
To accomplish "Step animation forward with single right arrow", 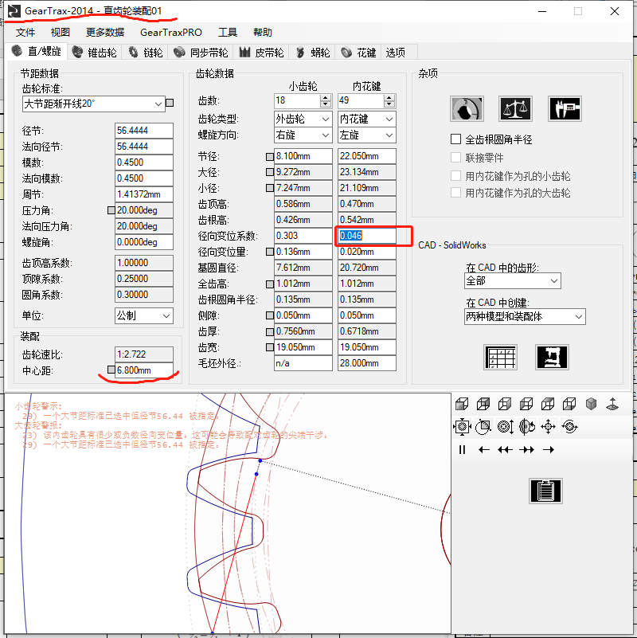I will [x=549, y=449].
